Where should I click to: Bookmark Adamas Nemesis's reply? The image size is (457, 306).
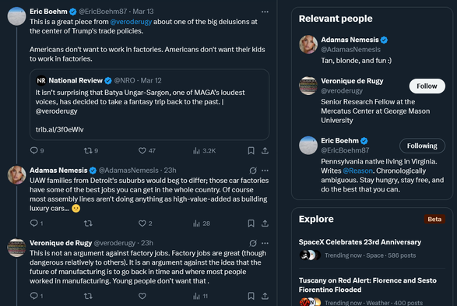tap(251, 223)
